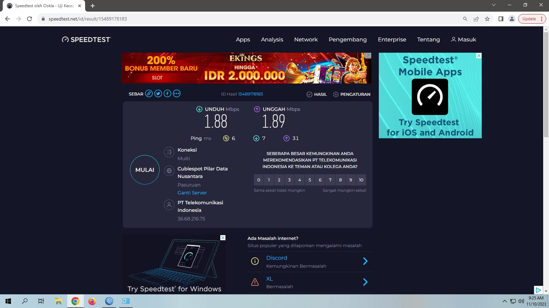Start a new test with MULAI
Viewport: 549px width, 308px height.
pos(145,170)
